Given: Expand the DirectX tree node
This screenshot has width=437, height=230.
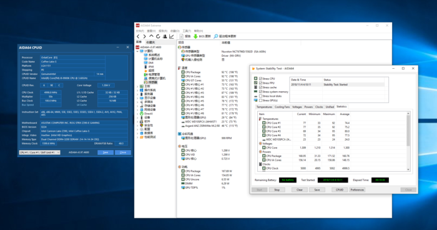Looking at the screenshot, I should tap(137, 114).
